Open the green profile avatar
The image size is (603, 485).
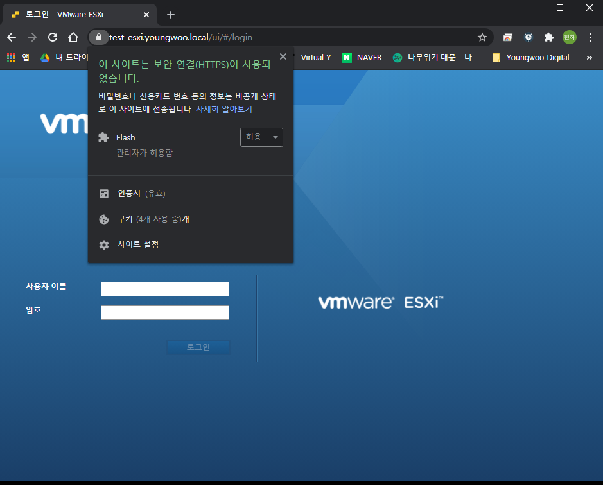click(x=569, y=37)
